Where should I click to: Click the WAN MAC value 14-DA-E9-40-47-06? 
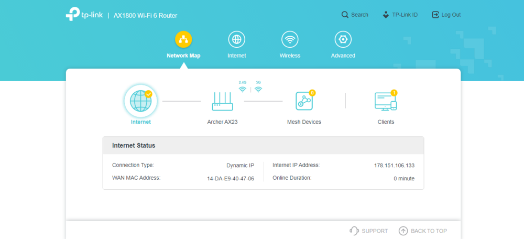point(231,179)
